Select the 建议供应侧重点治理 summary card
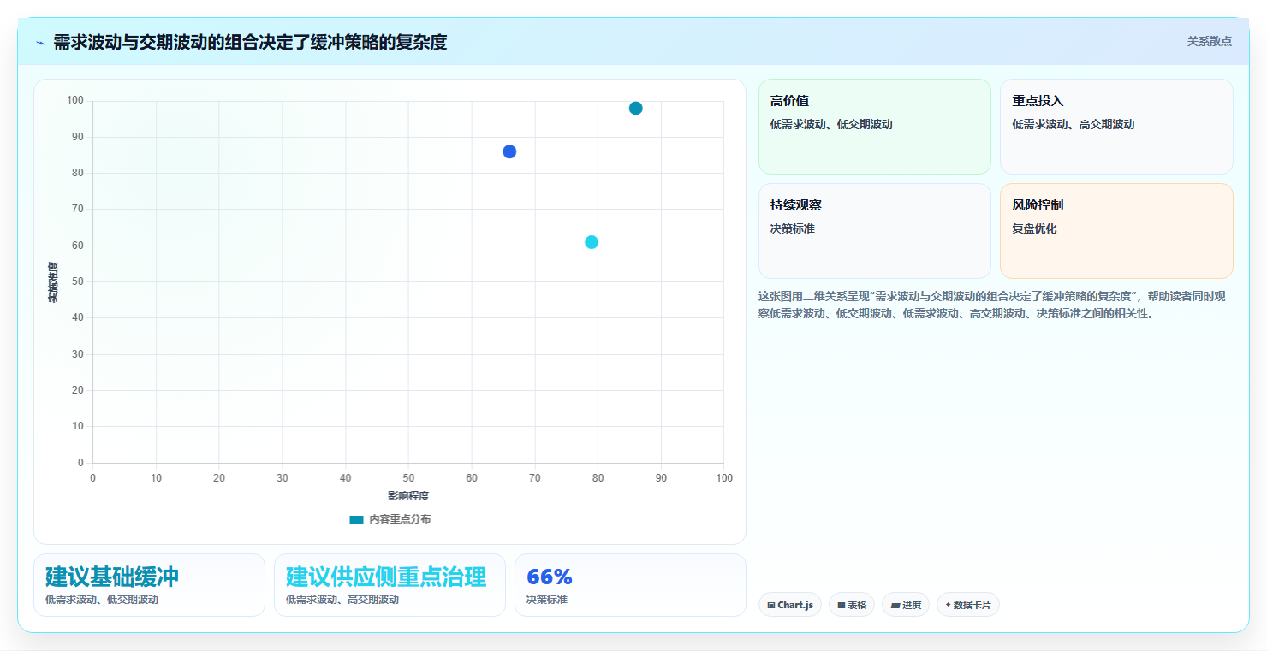 click(x=390, y=585)
